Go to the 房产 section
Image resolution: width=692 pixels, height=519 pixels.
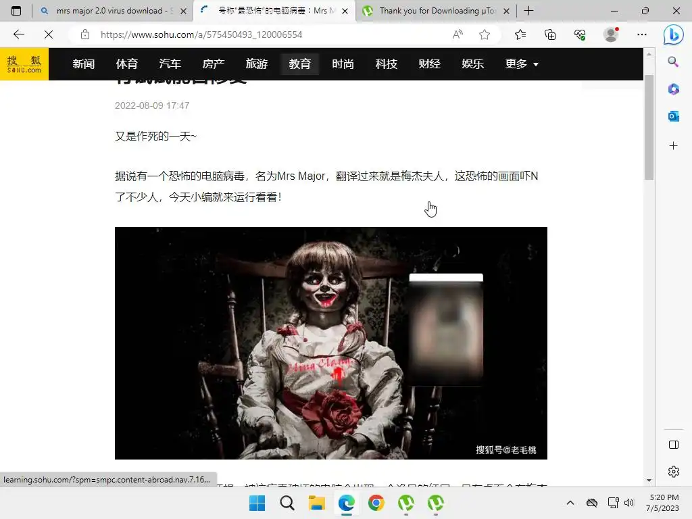[213, 64]
